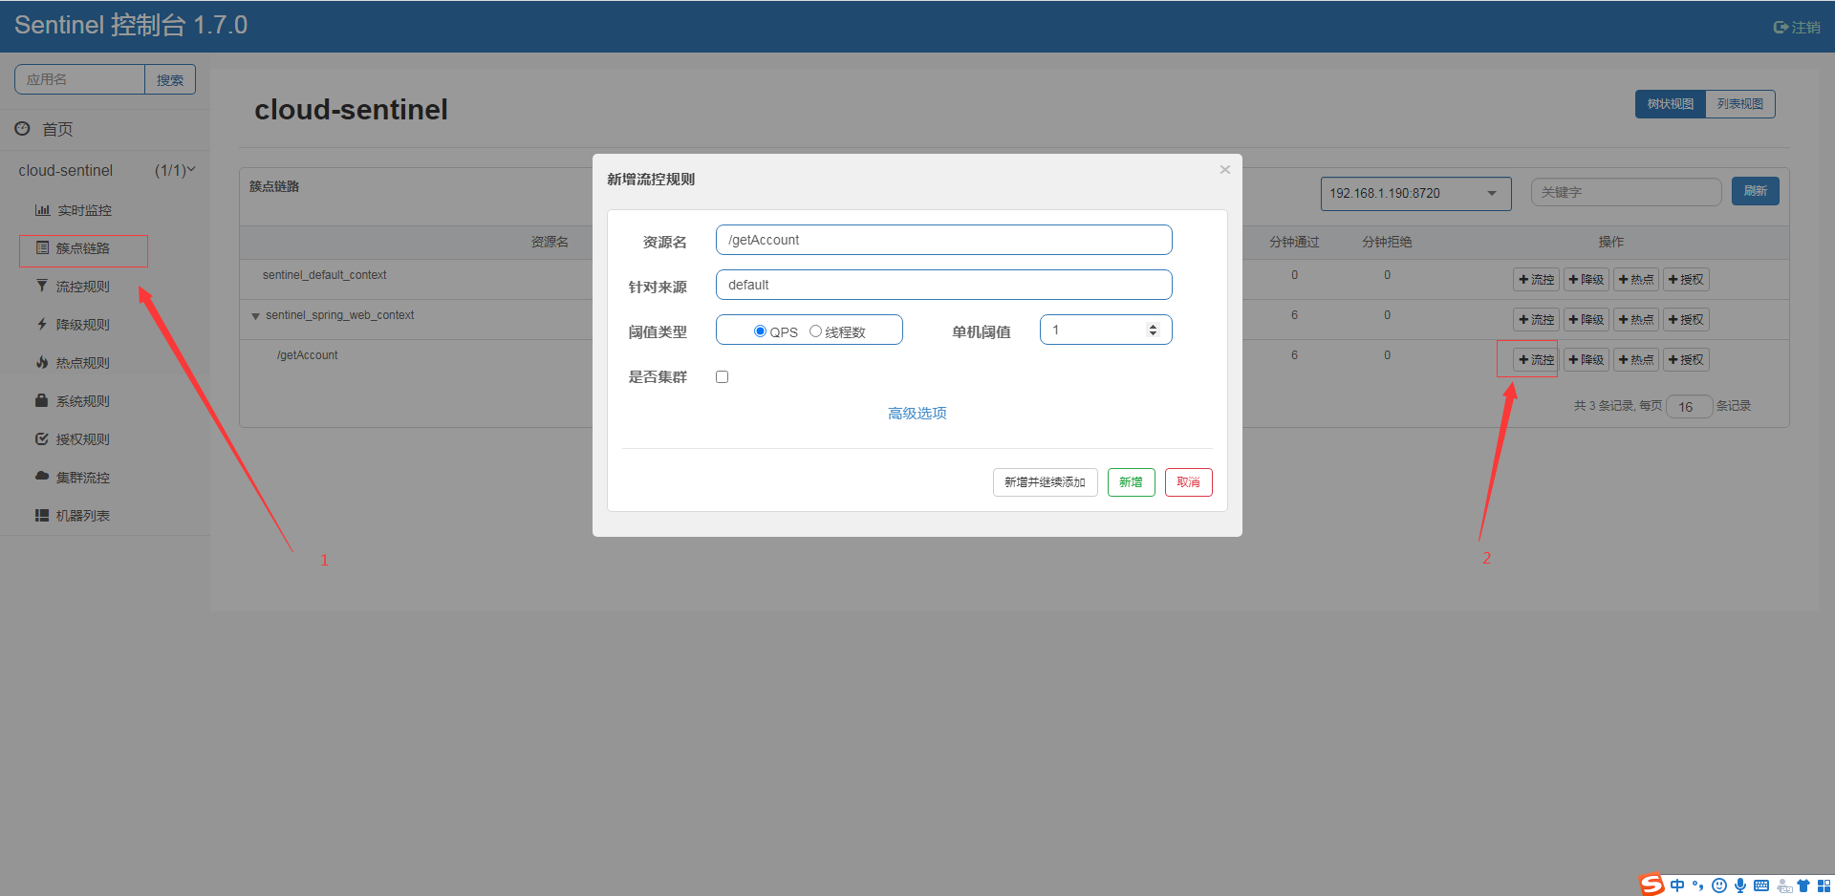Click the page size field showing 16
1835x896 pixels.
pos(1689,407)
